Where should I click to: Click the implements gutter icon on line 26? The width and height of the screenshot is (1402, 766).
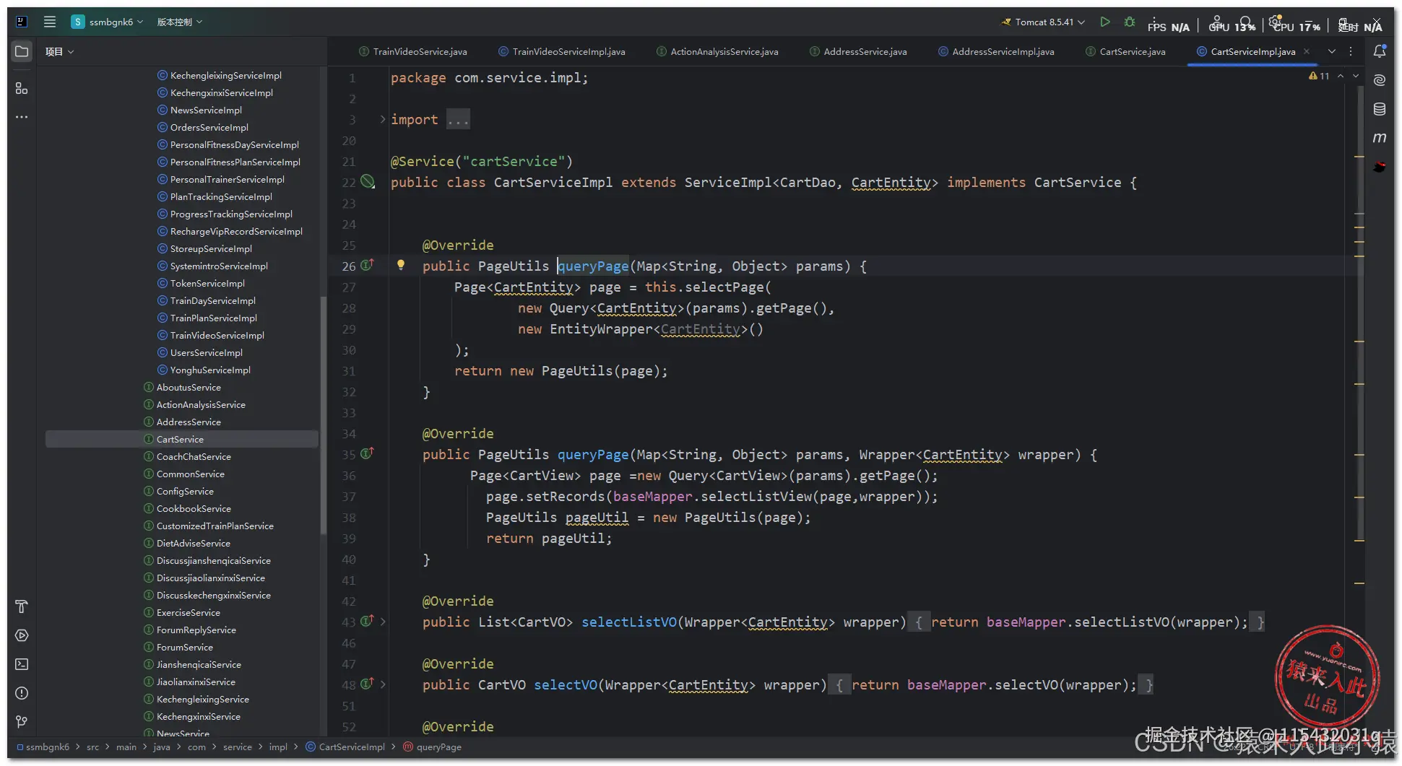(367, 265)
